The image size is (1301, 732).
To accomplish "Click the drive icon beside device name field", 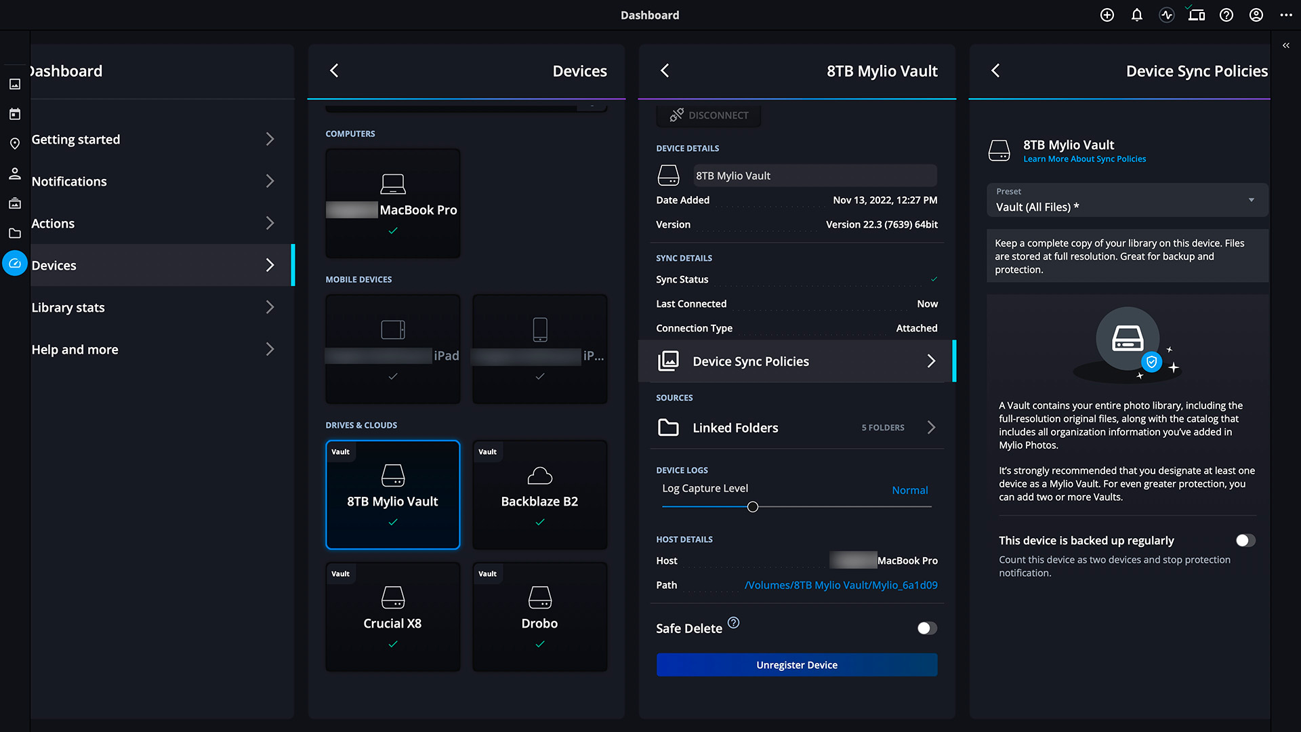I will (668, 176).
